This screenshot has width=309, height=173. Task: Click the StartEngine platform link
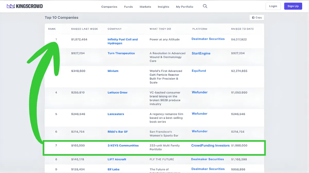point(201,53)
